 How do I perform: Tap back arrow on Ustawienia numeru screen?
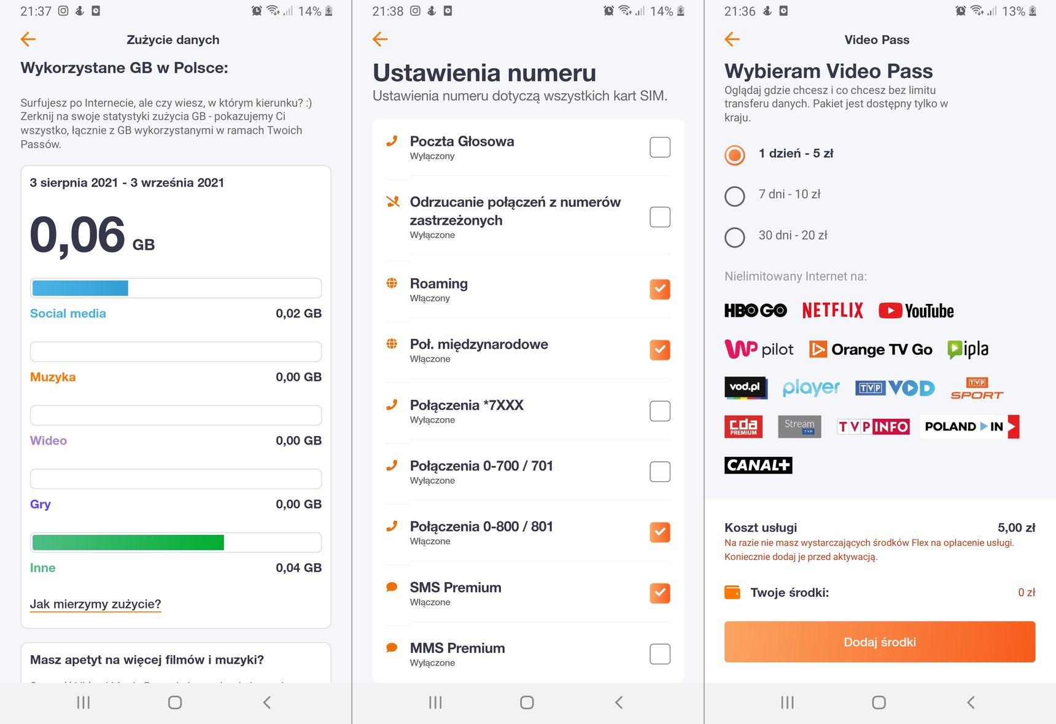[380, 39]
